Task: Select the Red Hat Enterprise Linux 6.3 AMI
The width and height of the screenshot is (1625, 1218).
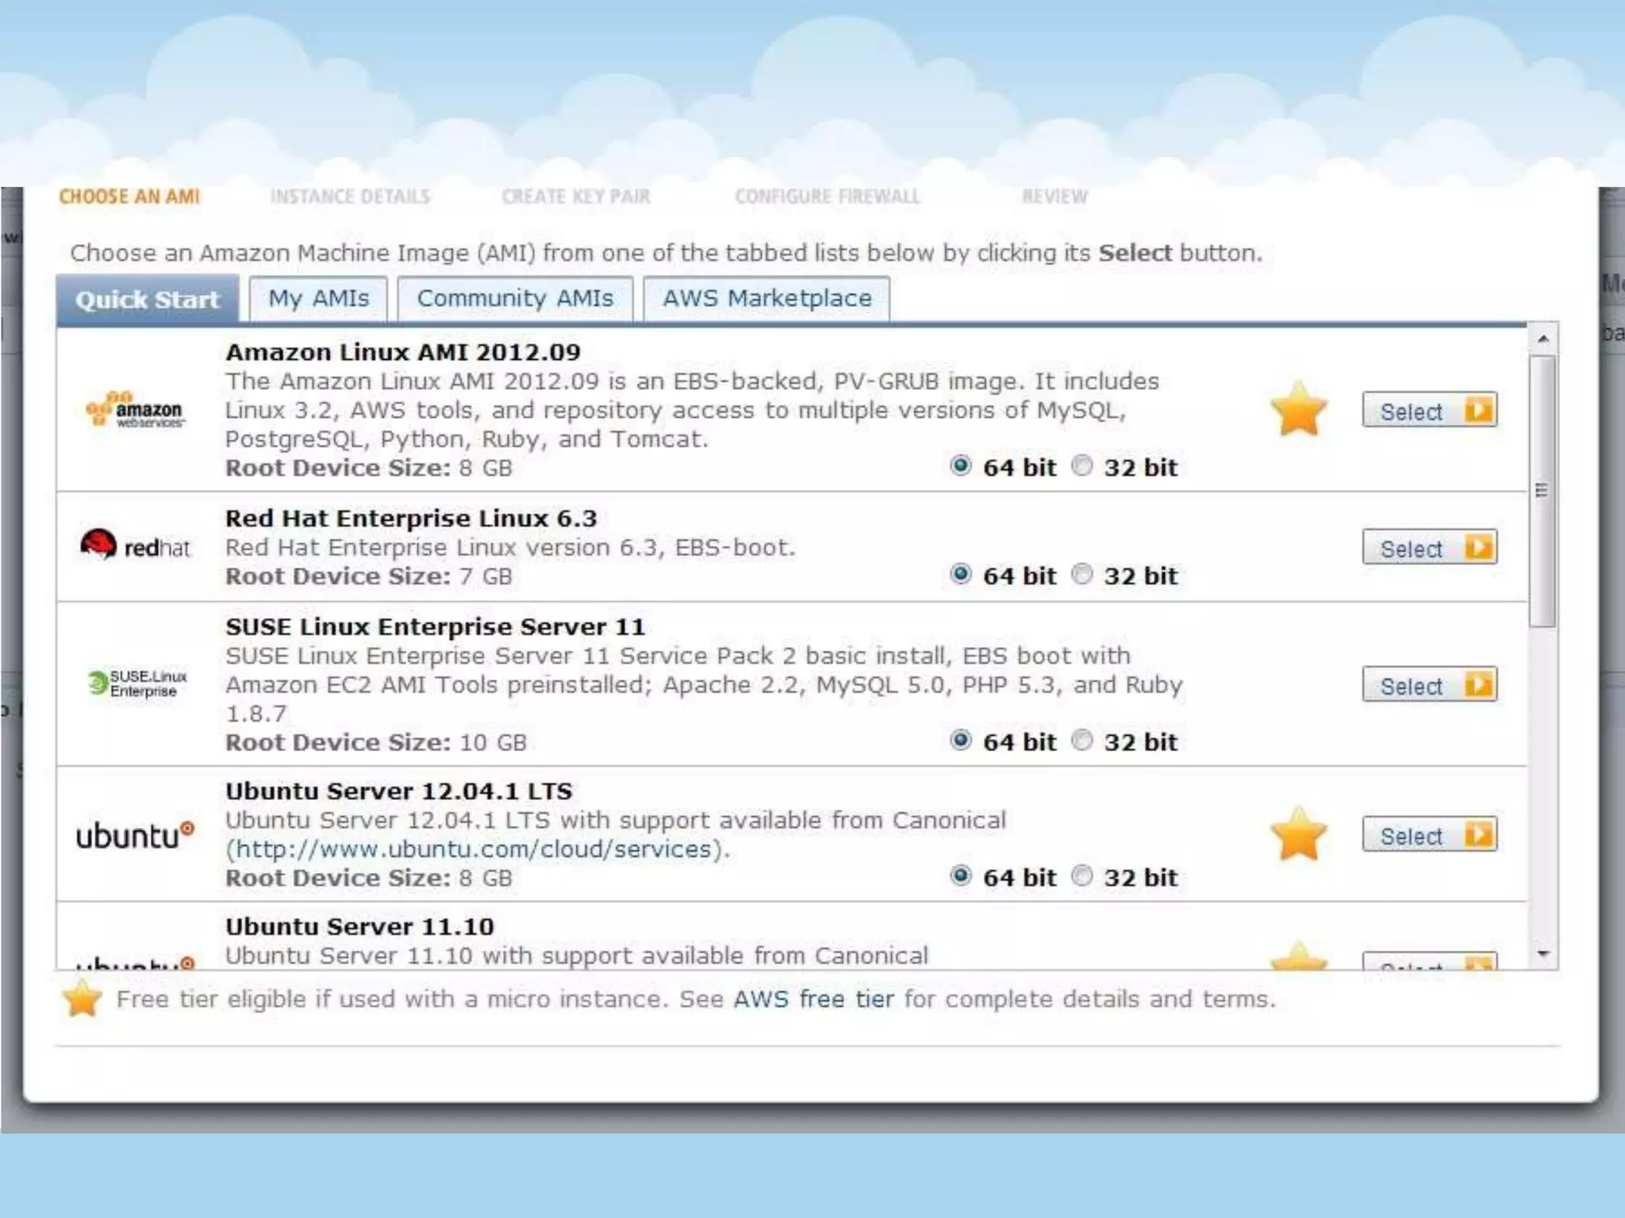Action: tap(1429, 547)
